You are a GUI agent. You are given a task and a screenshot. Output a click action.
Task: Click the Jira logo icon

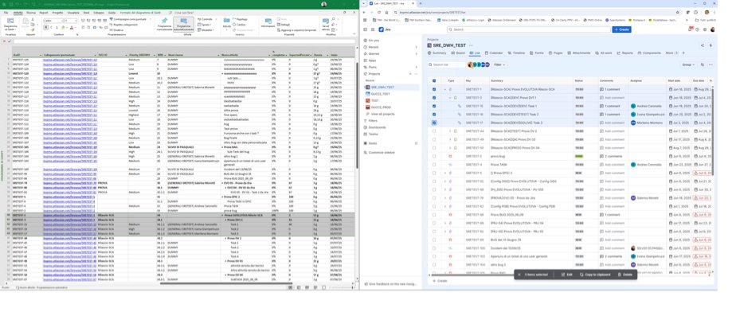tap(381, 29)
